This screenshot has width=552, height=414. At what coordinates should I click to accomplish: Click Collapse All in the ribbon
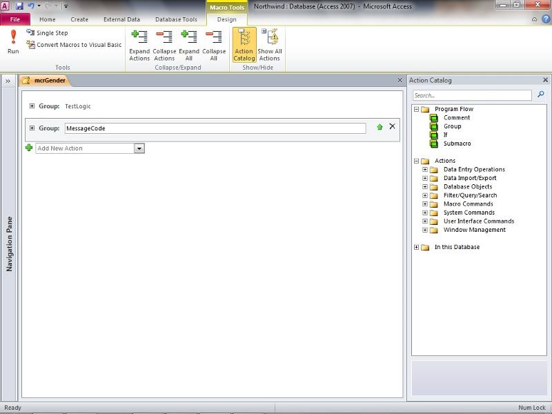pyautogui.click(x=214, y=45)
